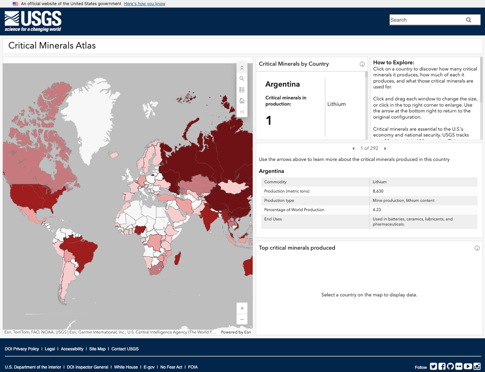Zoom in using the plus button
The width and height of the screenshot is (485, 372).
click(x=242, y=308)
